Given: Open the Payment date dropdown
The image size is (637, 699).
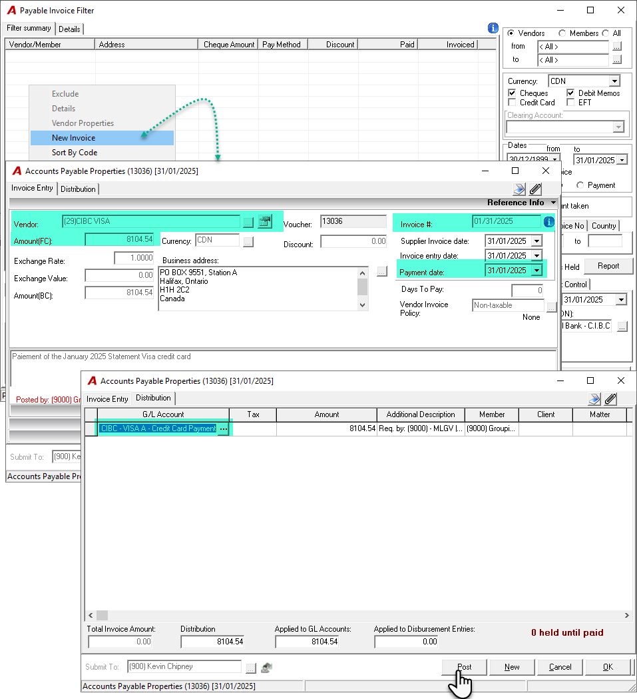Looking at the screenshot, I should (536, 271).
